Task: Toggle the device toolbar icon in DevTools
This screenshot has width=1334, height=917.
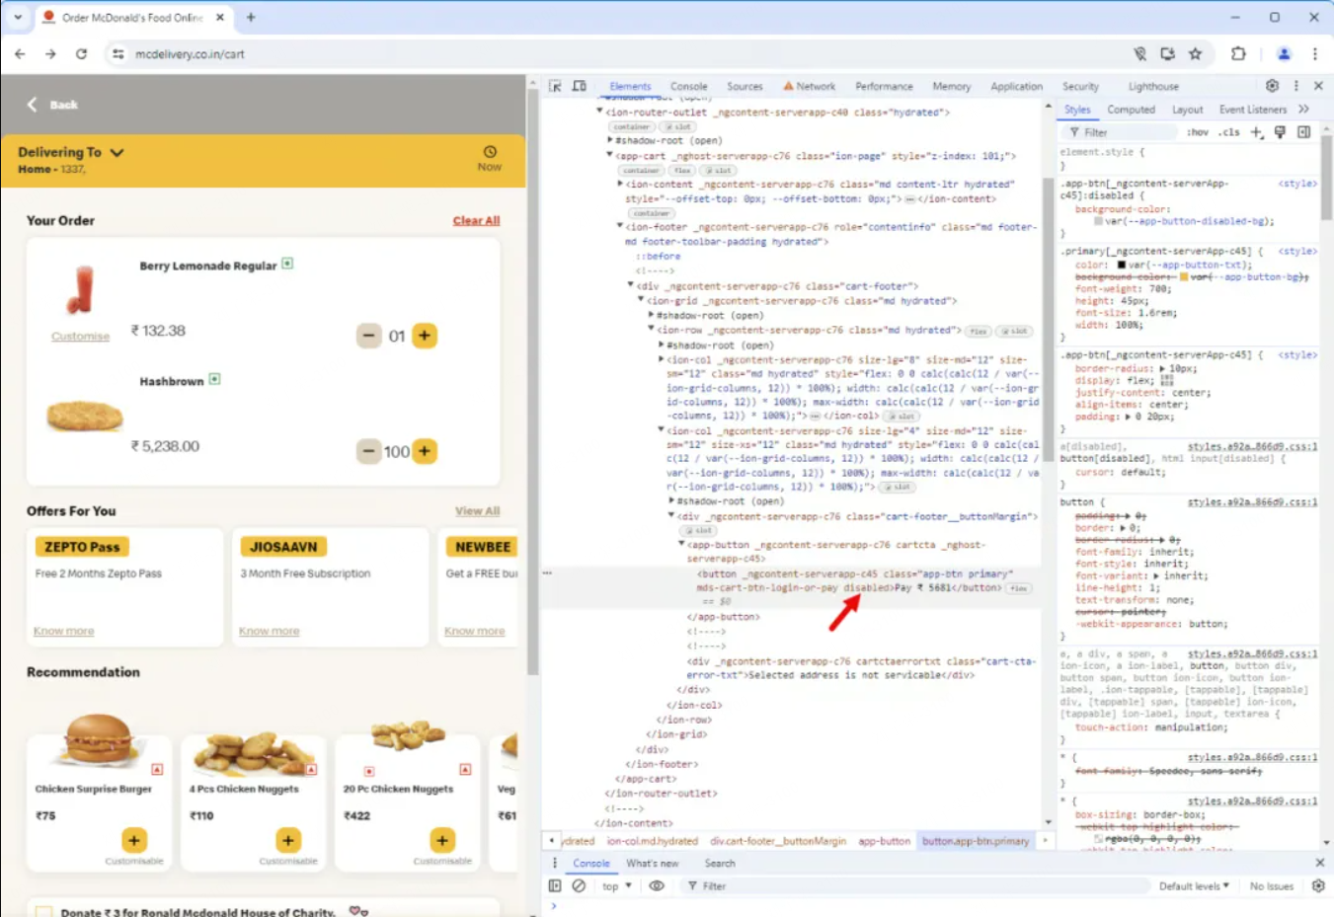Action: (580, 87)
